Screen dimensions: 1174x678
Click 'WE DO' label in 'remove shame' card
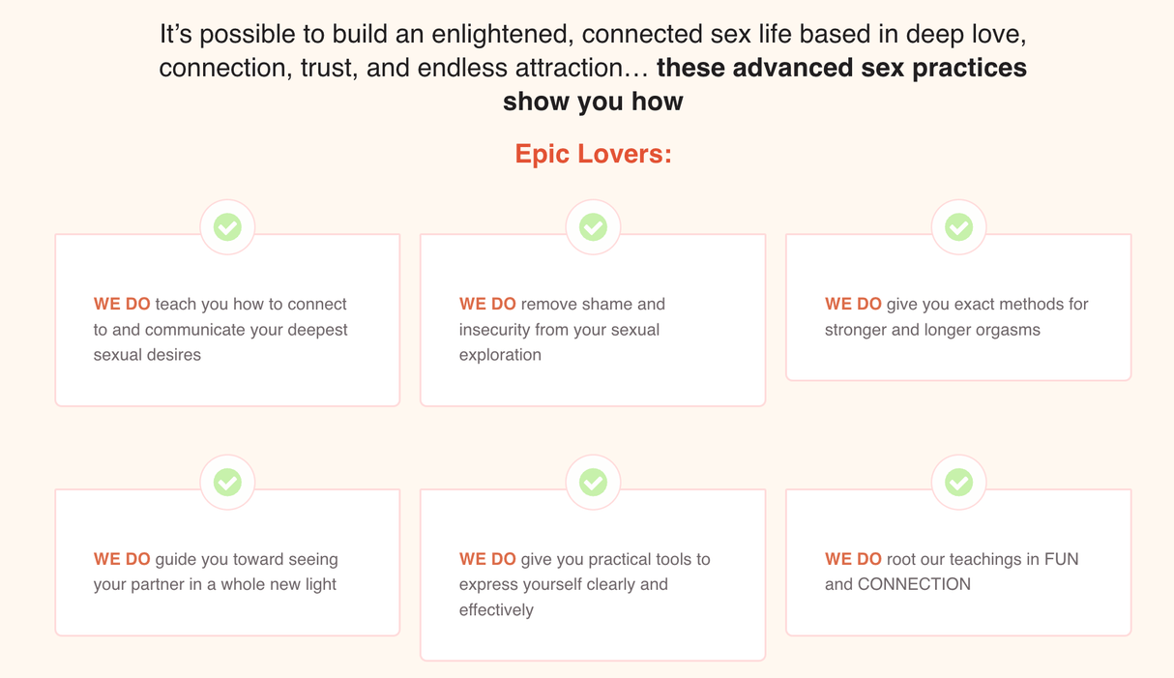click(x=487, y=304)
